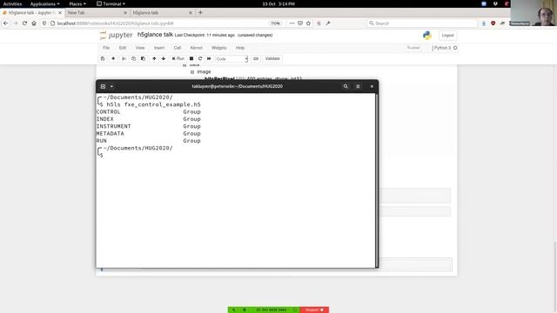Open the terminal hamburger menu

[358, 86]
